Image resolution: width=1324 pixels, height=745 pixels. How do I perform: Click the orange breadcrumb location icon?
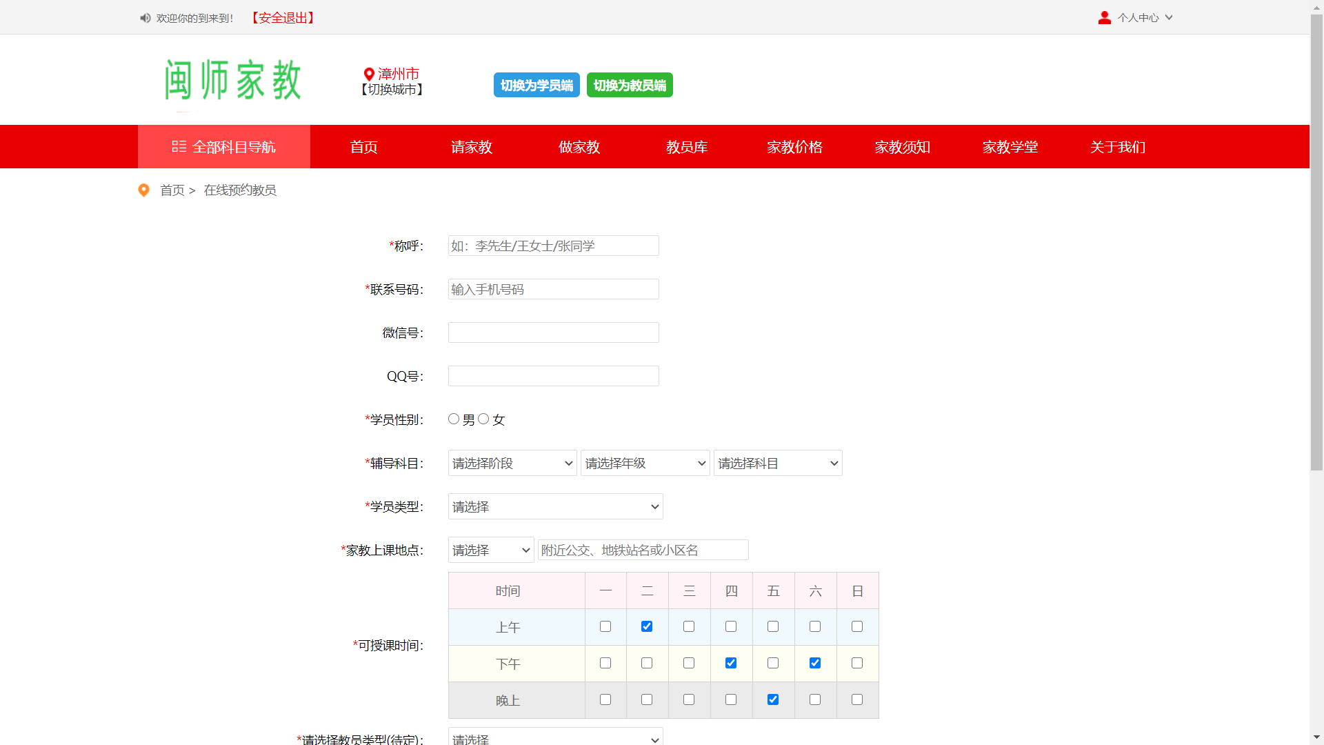point(143,190)
